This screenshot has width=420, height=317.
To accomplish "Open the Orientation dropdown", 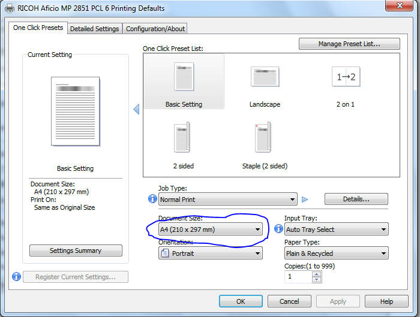I will 210,253.
